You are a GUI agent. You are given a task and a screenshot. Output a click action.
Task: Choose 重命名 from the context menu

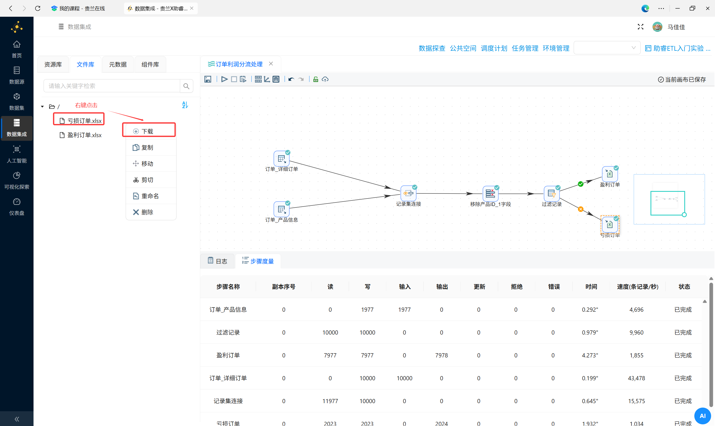(151, 196)
